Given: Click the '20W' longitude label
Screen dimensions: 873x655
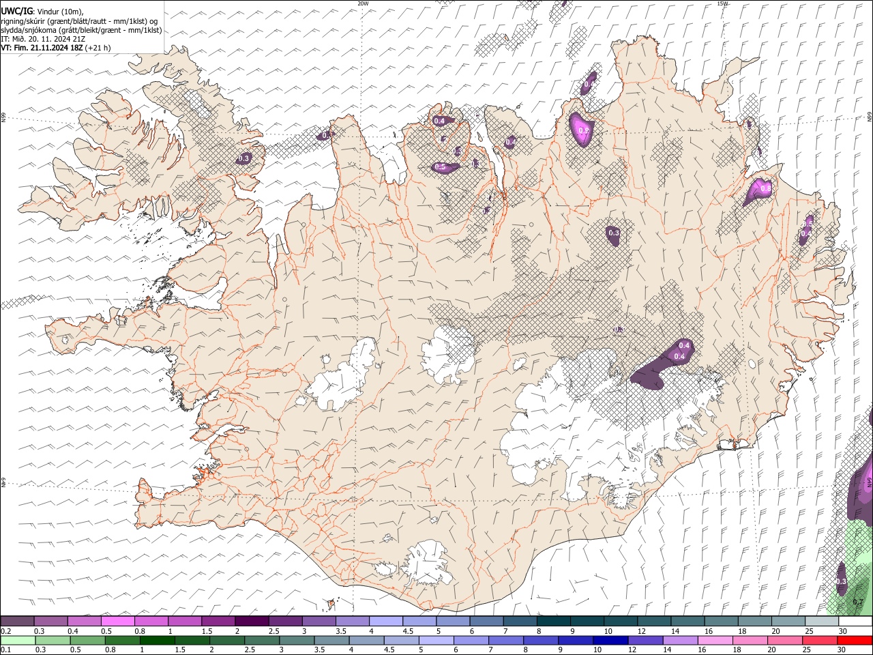Looking at the screenshot, I should 363,3.
